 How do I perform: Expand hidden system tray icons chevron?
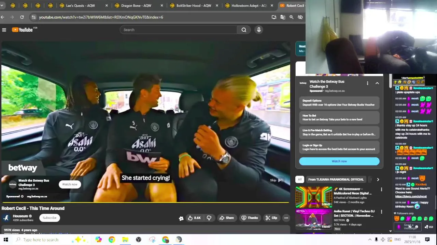[370, 240]
